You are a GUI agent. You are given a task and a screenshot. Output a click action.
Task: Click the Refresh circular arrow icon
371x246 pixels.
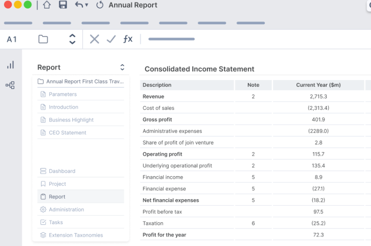(100, 4)
